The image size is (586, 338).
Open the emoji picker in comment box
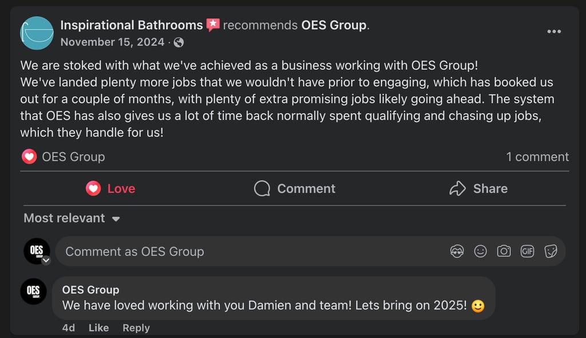coord(481,251)
